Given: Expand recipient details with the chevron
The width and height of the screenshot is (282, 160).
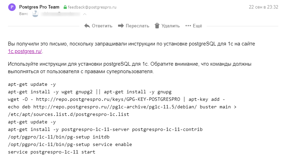Looking at the screenshot, I should (85, 14).
